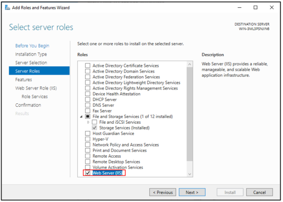Screen dimensions: 283x202
Task: Open the Server Selection step
Action: pyautogui.click(x=31, y=63)
